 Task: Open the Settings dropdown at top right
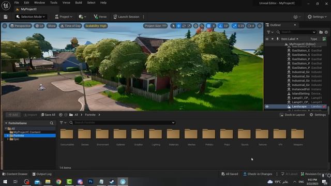(317, 17)
